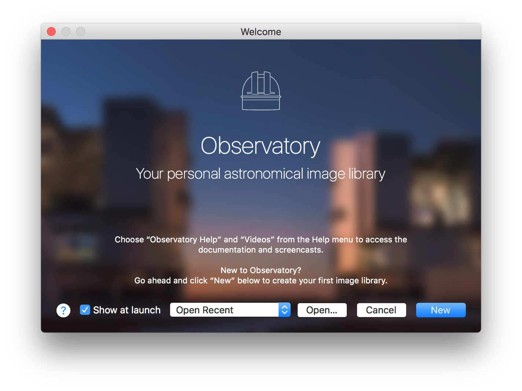Uncheck the Show at launch checkbox
The height and width of the screenshot is (391, 522).
point(85,310)
